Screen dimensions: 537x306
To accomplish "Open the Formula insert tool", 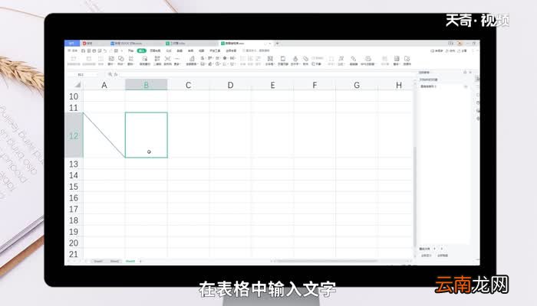I will click(x=341, y=60).
